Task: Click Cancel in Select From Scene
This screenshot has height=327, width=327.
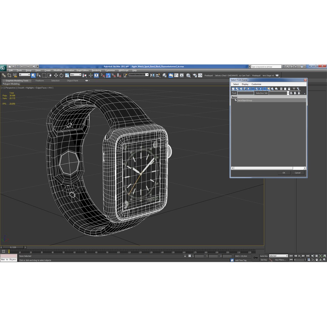Action: 298,173
